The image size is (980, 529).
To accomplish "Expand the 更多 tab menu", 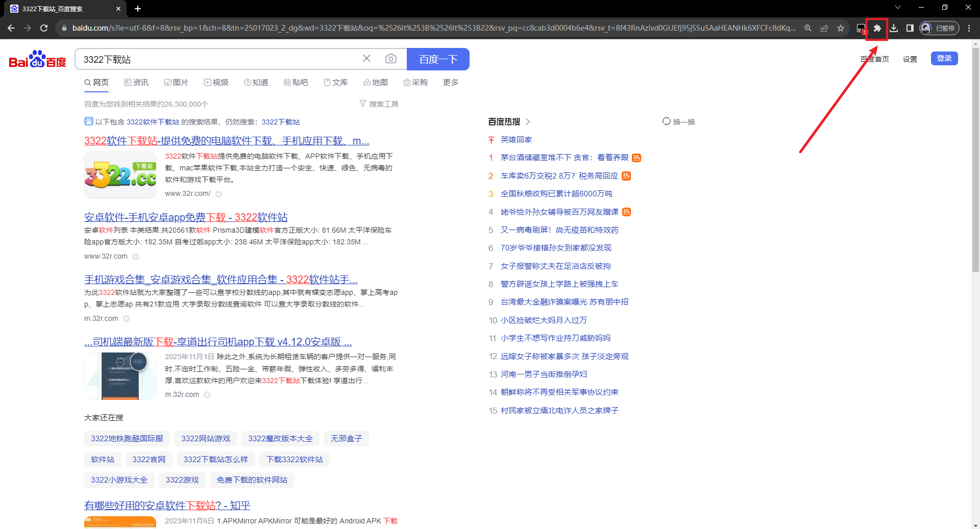I will pyautogui.click(x=450, y=82).
